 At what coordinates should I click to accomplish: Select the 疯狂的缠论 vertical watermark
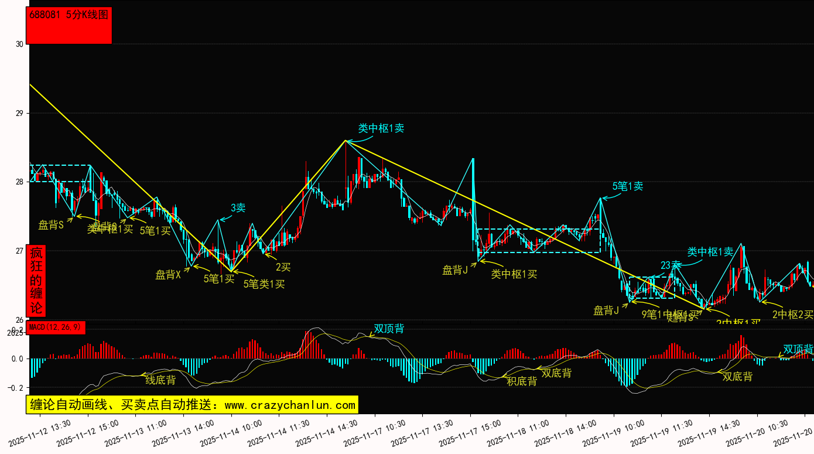(x=36, y=281)
